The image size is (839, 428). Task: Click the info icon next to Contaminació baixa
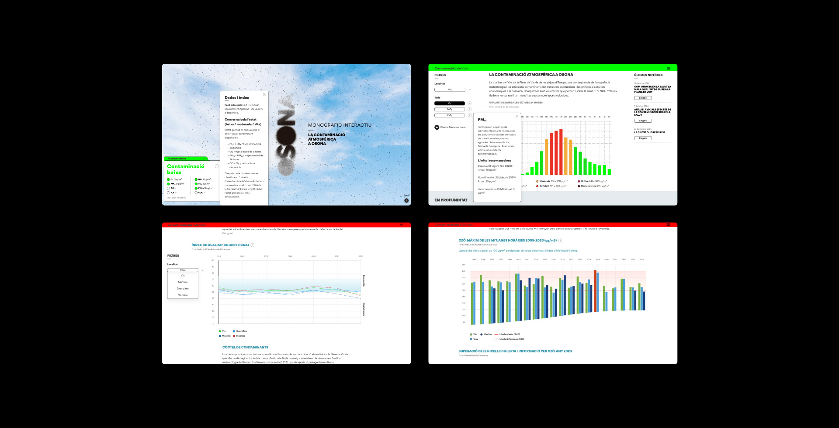217,166
